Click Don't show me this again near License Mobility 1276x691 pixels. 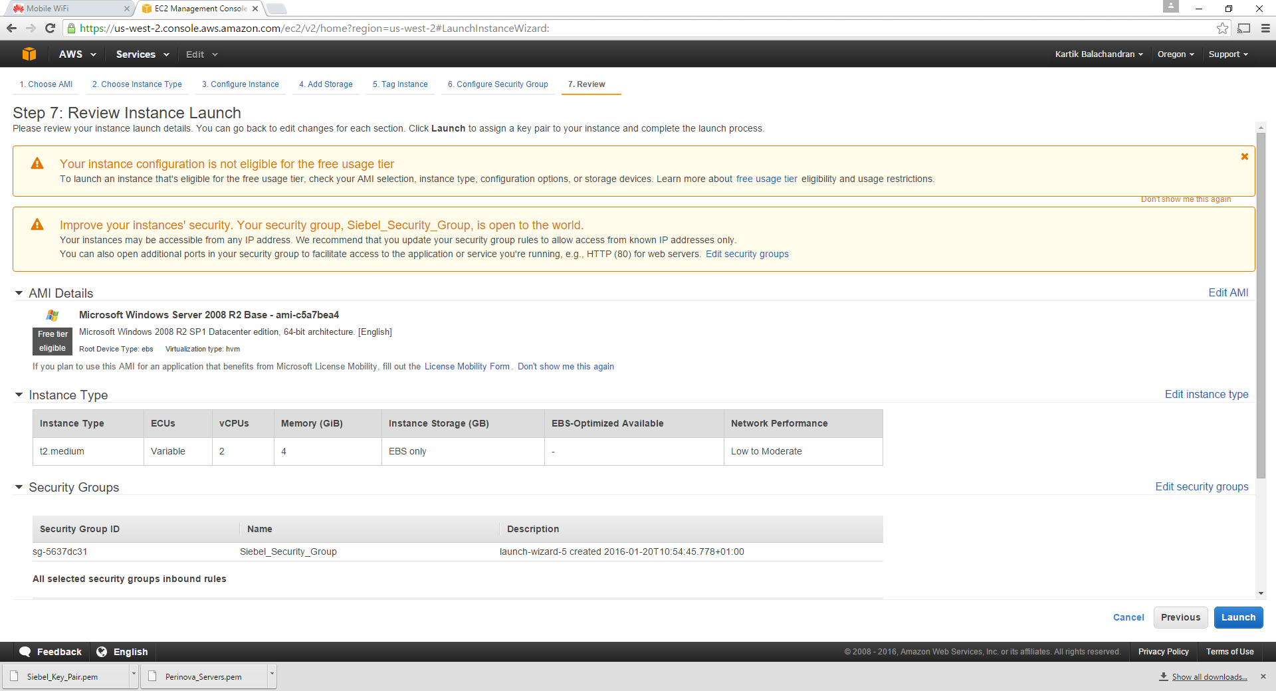(x=566, y=366)
